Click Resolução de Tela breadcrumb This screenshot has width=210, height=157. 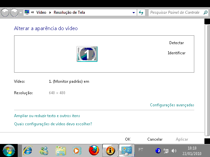click(x=69, y=12)
